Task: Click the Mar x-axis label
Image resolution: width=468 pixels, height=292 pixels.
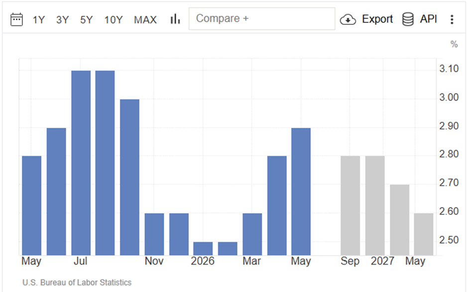Action: [x=251, y=261]
